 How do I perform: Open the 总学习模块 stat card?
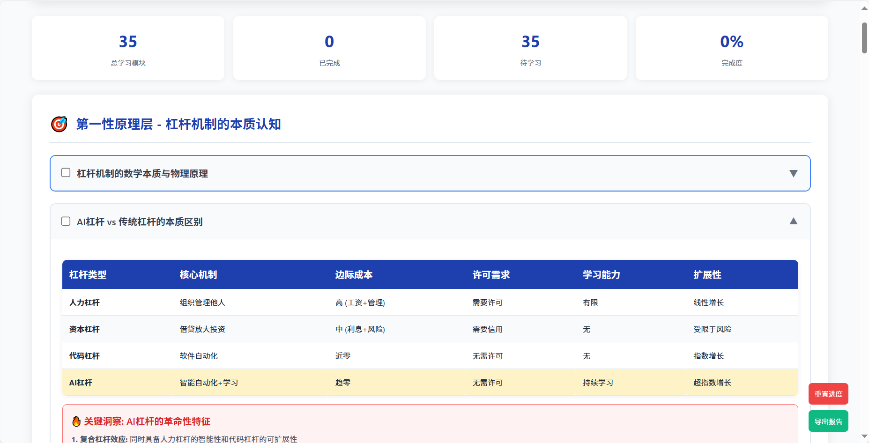pyautogui.click(x=128, y=48)
